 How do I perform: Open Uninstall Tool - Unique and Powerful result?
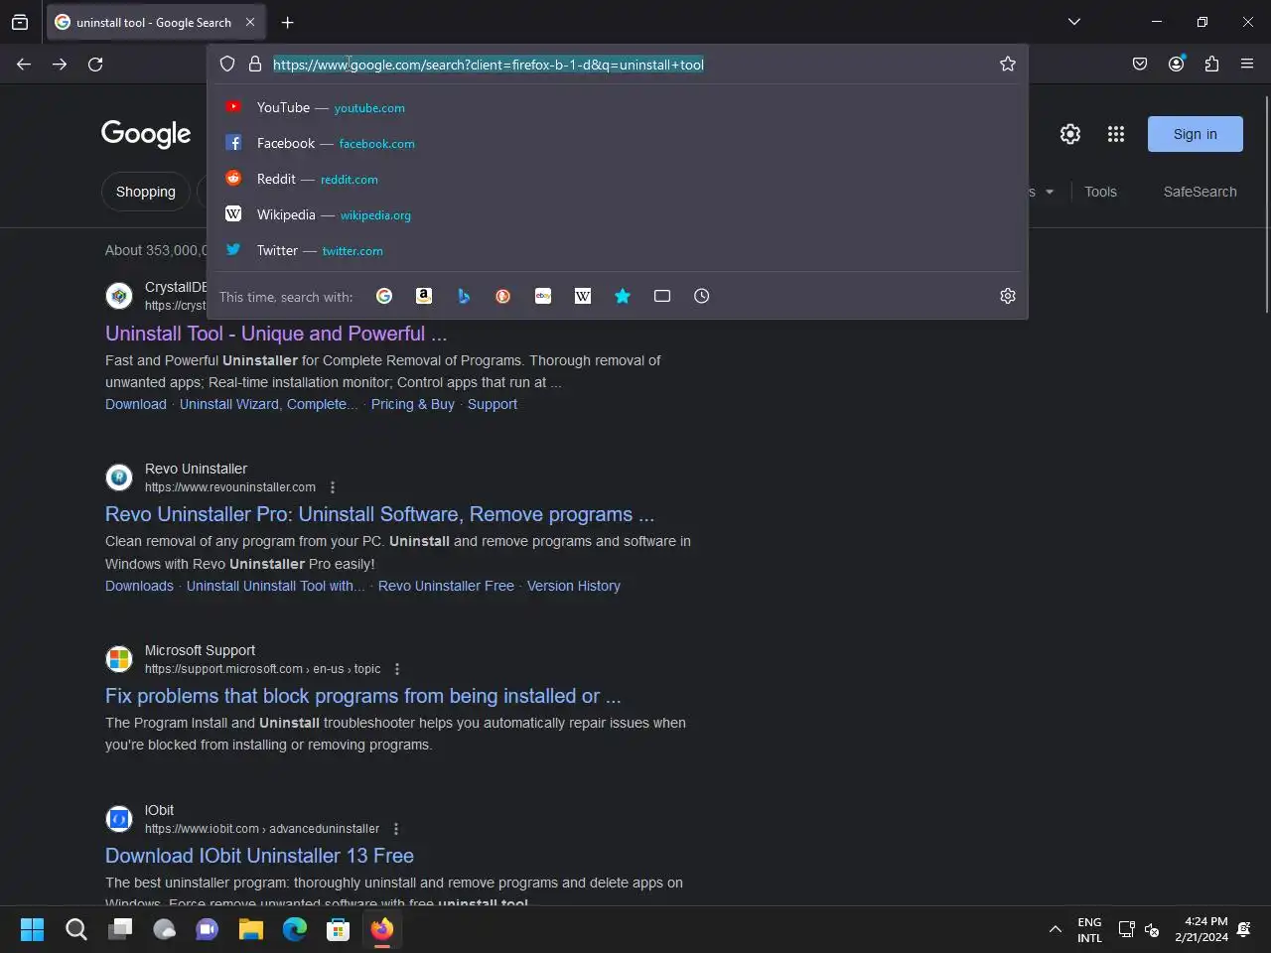point(276,334)
